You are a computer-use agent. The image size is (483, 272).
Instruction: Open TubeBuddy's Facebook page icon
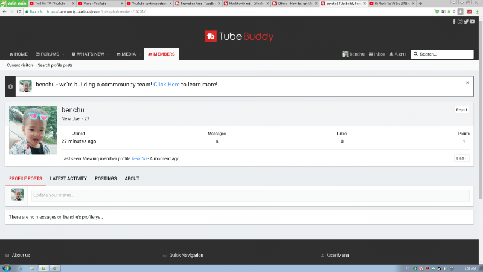click(x=454, y=21)
